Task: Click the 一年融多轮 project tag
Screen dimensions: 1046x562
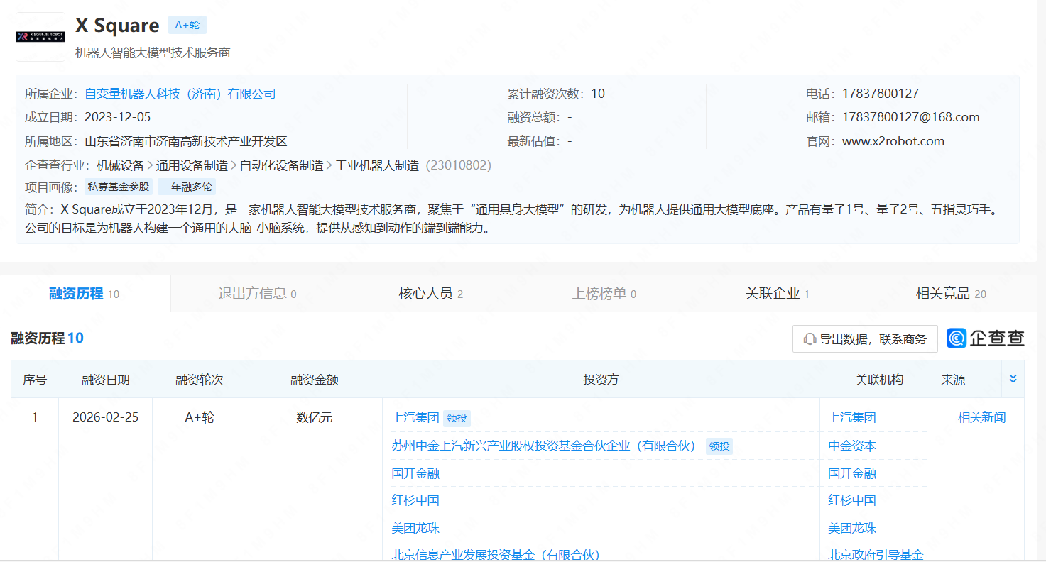Action: click(x=186, y=187)
